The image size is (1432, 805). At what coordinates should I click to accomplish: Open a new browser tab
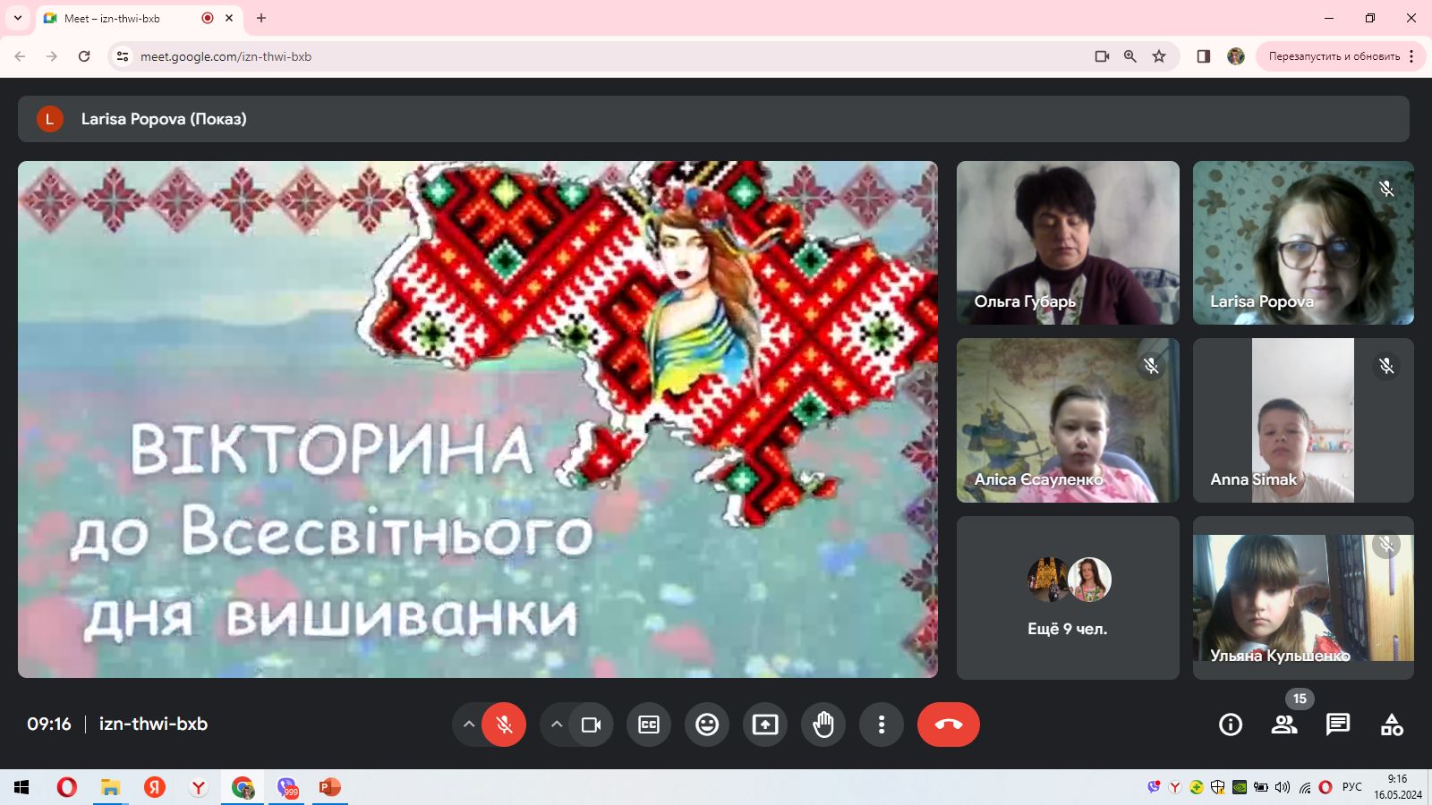(261, 18)
